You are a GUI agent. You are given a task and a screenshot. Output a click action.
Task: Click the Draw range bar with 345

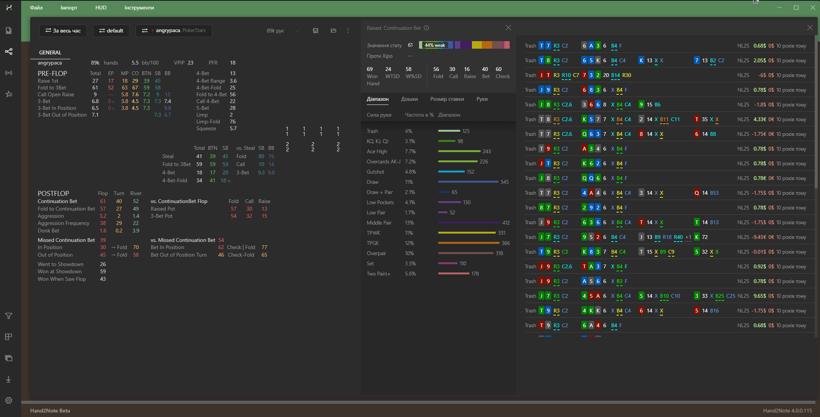click(x=468, y=182)
